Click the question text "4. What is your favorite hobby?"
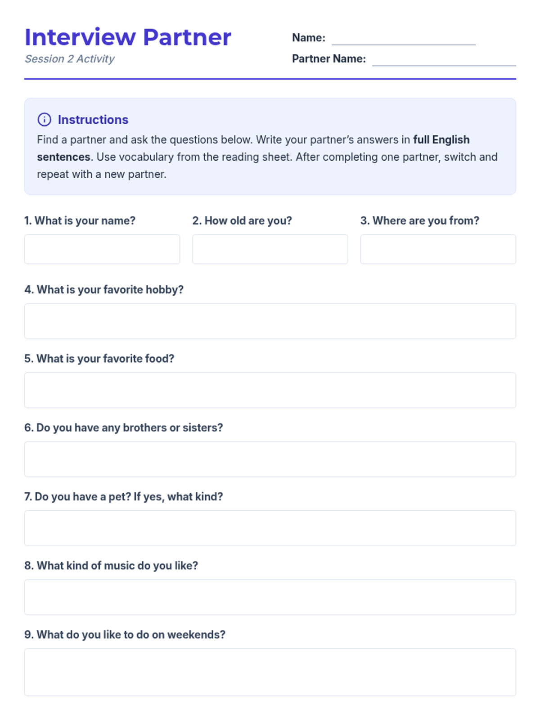Viewport: 540px width, 720px height. (x=104, y=290)
